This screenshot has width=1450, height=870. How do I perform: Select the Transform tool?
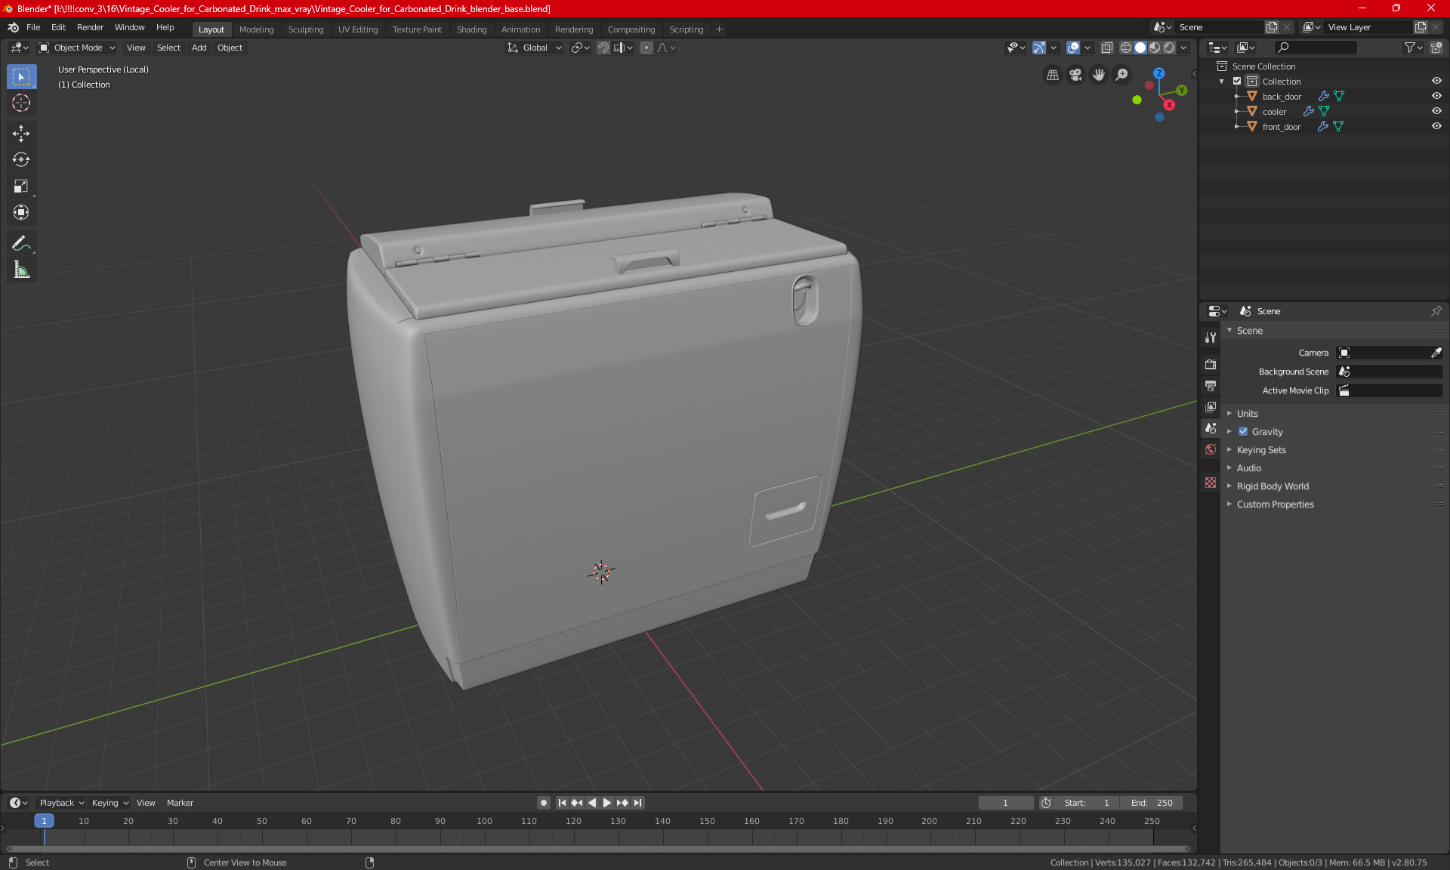click(21, 212)
